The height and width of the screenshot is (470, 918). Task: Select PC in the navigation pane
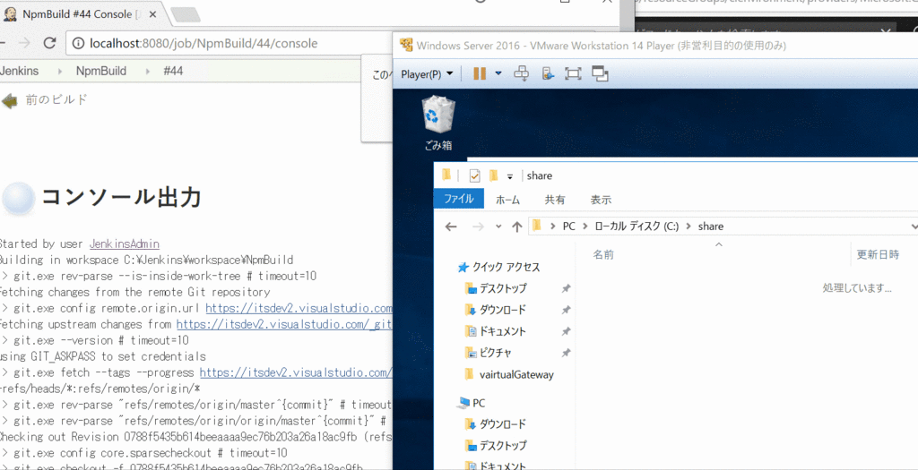472,403
